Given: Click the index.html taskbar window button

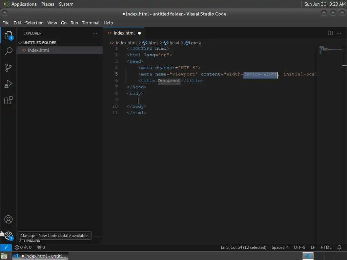Looking at the screenshot, I should tap(40, 256).
